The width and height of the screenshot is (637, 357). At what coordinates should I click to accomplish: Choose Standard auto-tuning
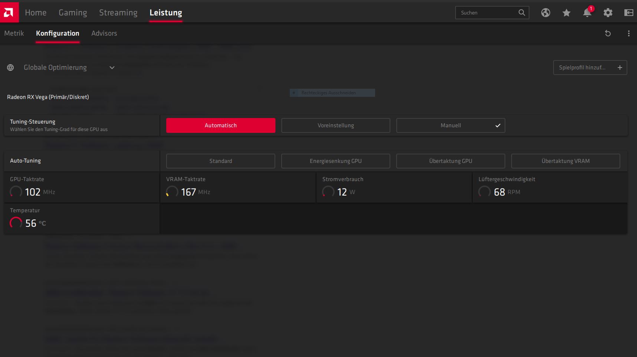(x=221, y=161)
